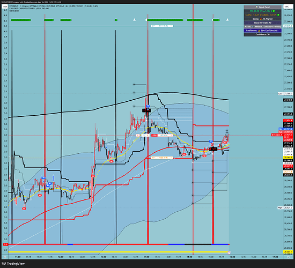295x268 pixels.
Task: Click the Signal Strength row in the panel
Action: [x=263, y=23]
